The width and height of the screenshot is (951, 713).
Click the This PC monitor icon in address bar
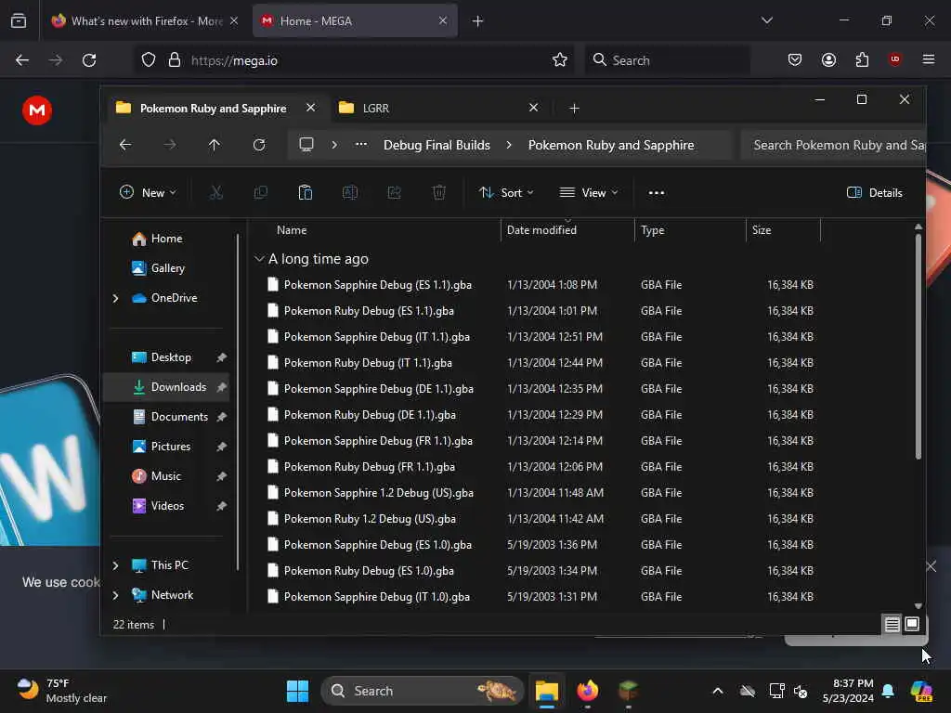click(x=306, y=145)
